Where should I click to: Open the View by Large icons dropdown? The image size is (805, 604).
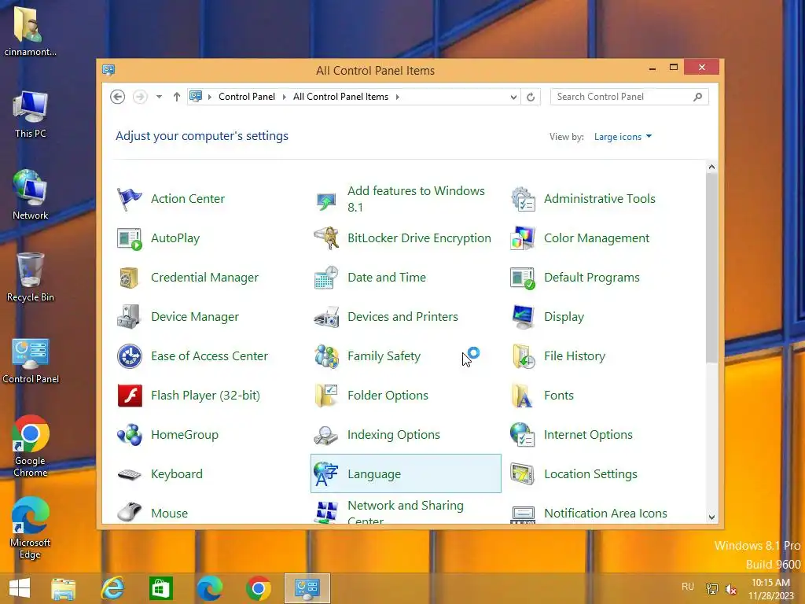coord(623,137)
